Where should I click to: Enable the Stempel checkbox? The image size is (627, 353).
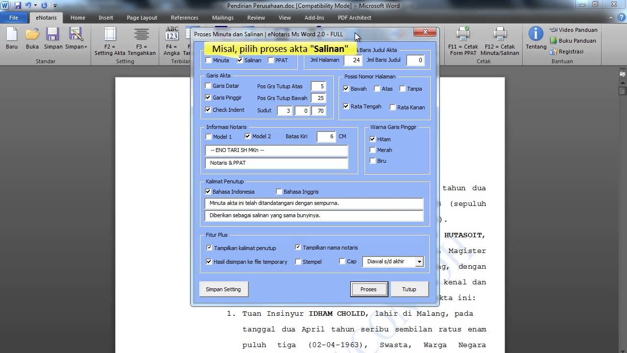tap(298, 262)
